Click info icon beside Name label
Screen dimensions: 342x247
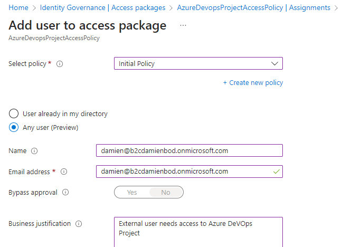pos(34,151)
